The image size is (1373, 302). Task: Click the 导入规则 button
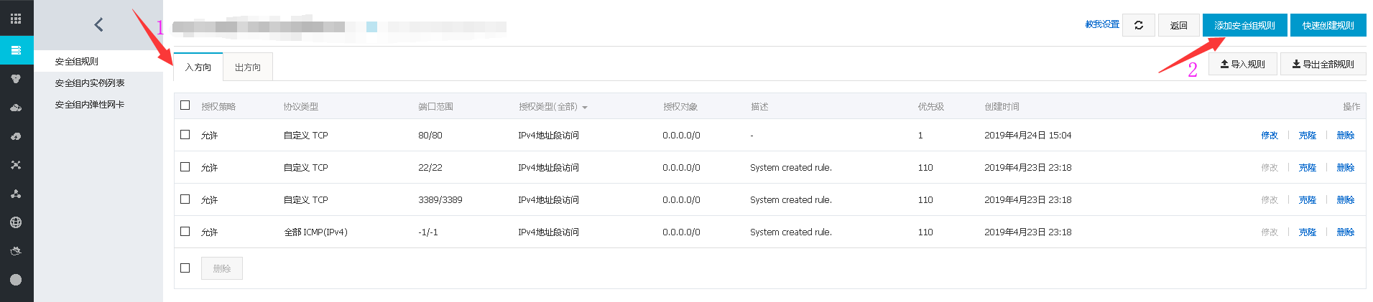pos(1243,64)
